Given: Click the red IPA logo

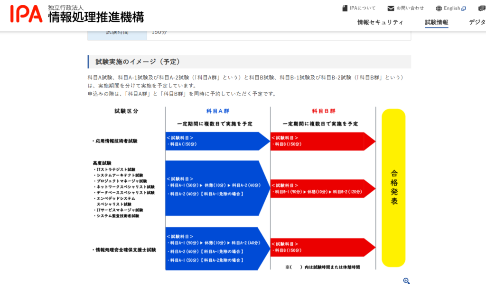Looking at the screenshot, I should [x=27, y=14].
